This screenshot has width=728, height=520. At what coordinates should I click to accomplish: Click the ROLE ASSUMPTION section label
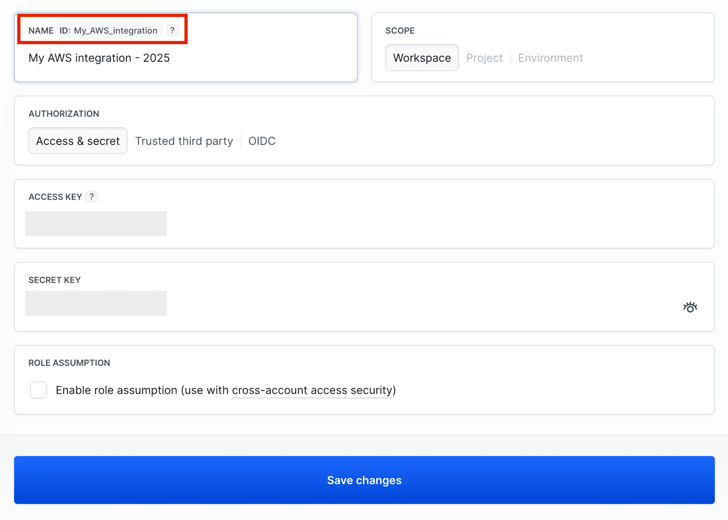point(69,362)
